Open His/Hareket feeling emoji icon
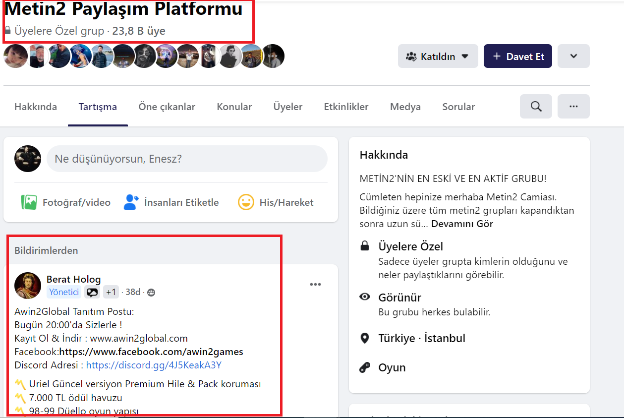 [246, 202]
